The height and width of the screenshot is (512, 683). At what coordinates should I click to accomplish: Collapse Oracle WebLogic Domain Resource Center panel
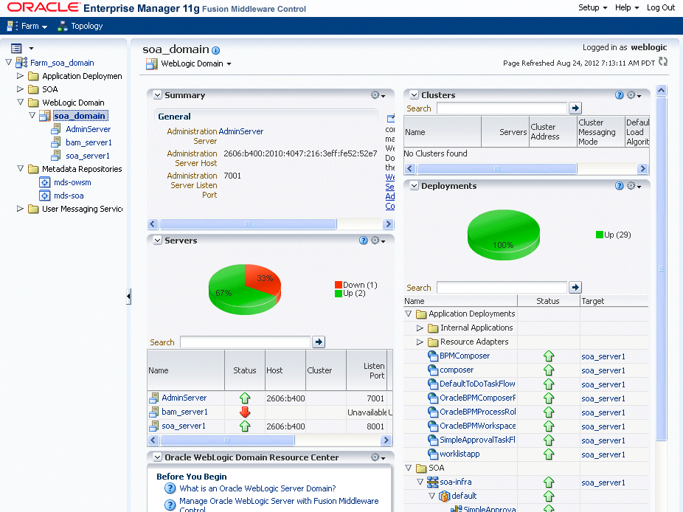click(158, 457)
